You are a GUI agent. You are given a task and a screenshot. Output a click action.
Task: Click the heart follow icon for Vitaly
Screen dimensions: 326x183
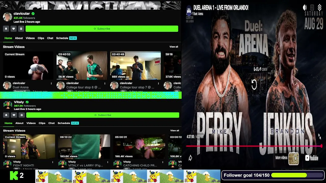[x=14, y=115]
